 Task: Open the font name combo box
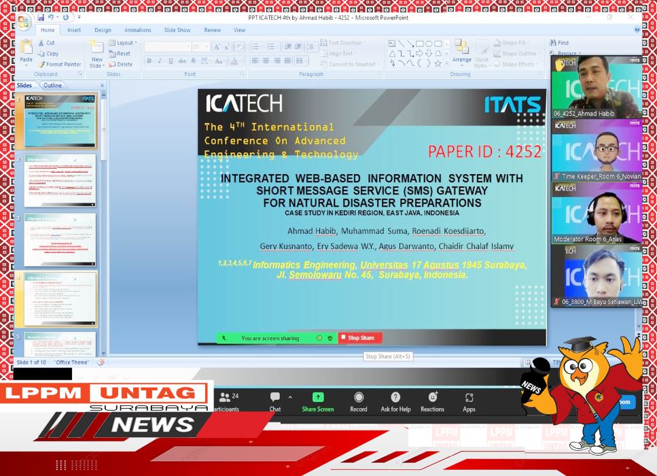tap(168, 47)
